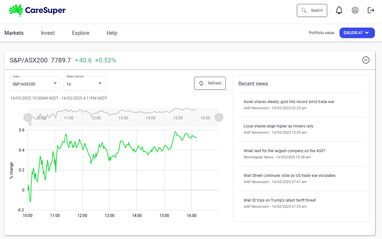The image size is (382, 239).
Task: Collapse the S&P/ASX200 panel with minus icon
Action: pyautogui.click(x=366, y=60)
